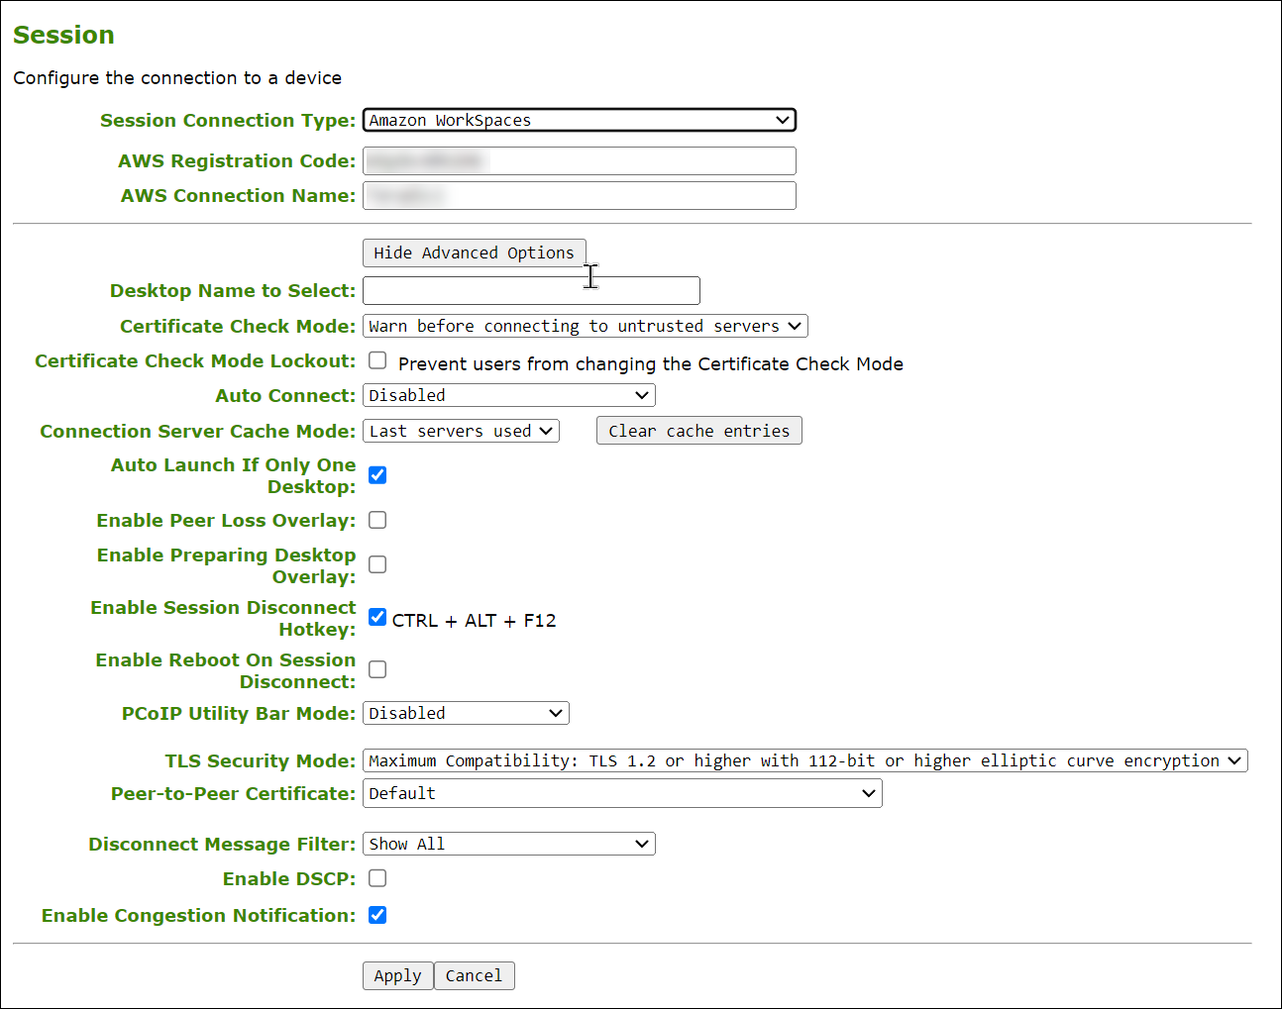Click 'Configure the connection to a device' text
The width and height of the screenshot is (1282, 1009).
[x=177, y=77]
